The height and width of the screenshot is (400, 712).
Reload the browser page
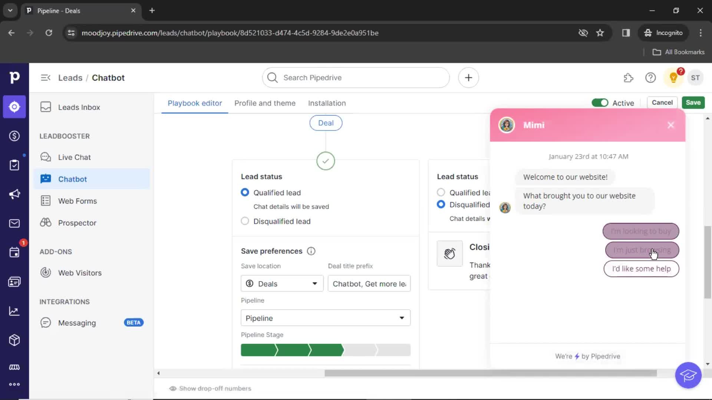click(x=49, y=33)
